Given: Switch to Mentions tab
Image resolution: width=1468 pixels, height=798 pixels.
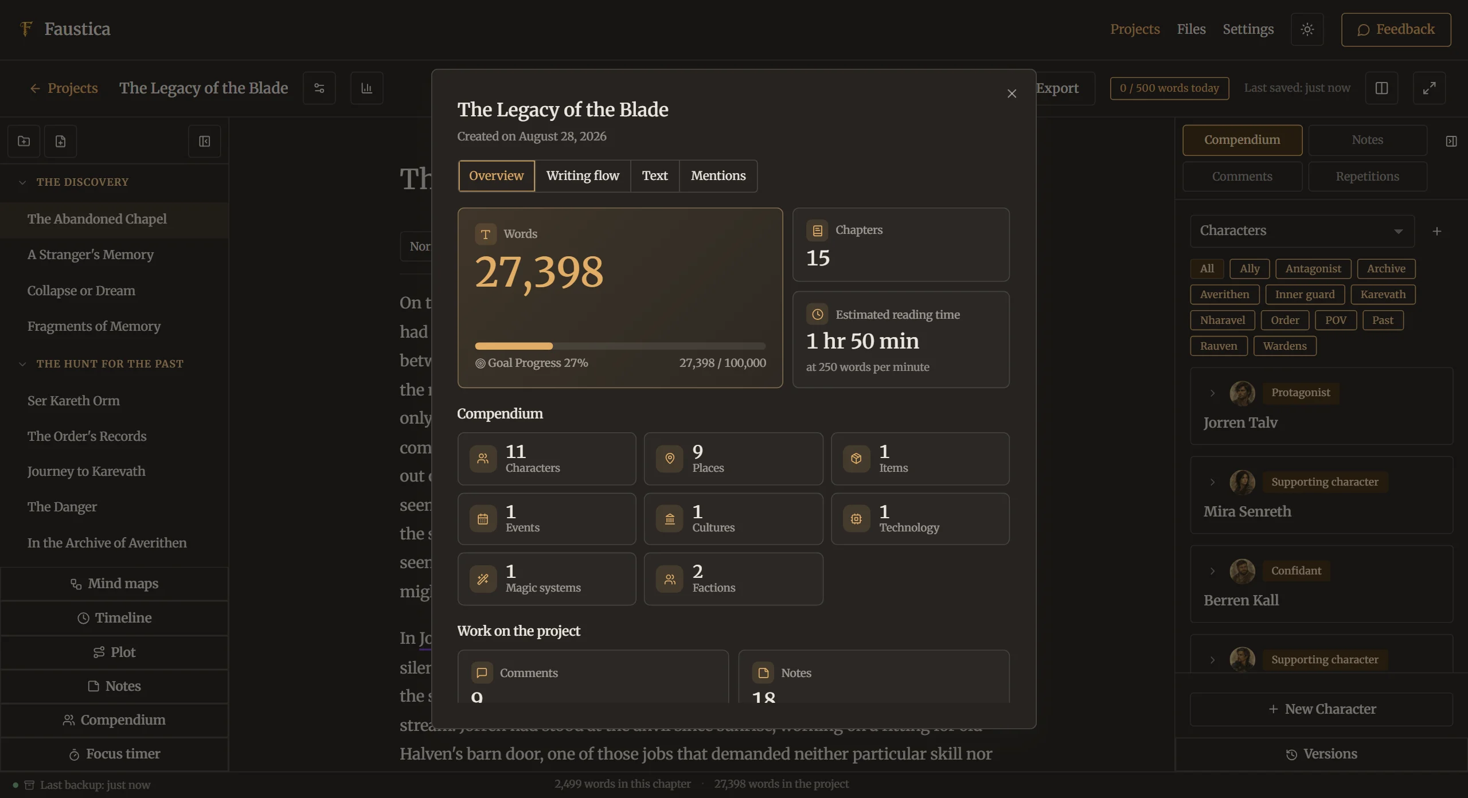Looking at the screenshot, I should click(x=718, y=175).
